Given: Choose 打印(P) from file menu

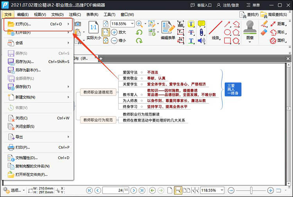Looking at the screenshot, I should point(38,147).
